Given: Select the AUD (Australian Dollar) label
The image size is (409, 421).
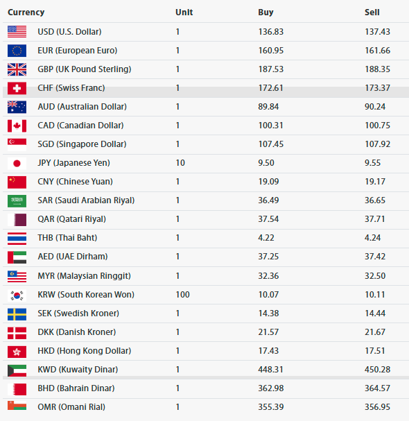Looking at the screenshot, I should pyautogui.click(x=82, y=107).
